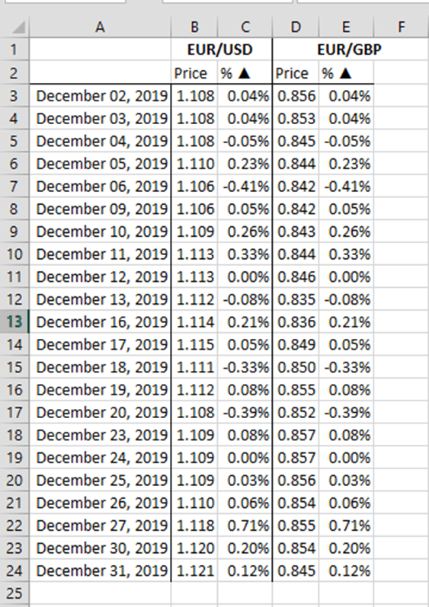Select column D header
This screenshot has height=607, width=429.
pos(296,27)
